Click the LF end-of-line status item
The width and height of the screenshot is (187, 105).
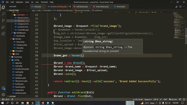pos(161,99)
